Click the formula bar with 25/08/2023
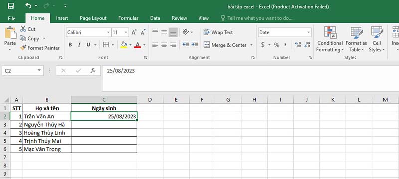 pos(250,79)
